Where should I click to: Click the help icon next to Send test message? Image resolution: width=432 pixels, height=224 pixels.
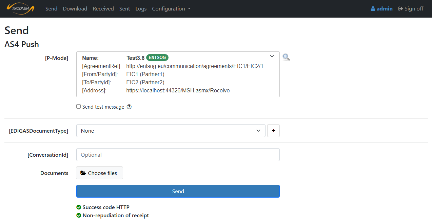[129, 107]
